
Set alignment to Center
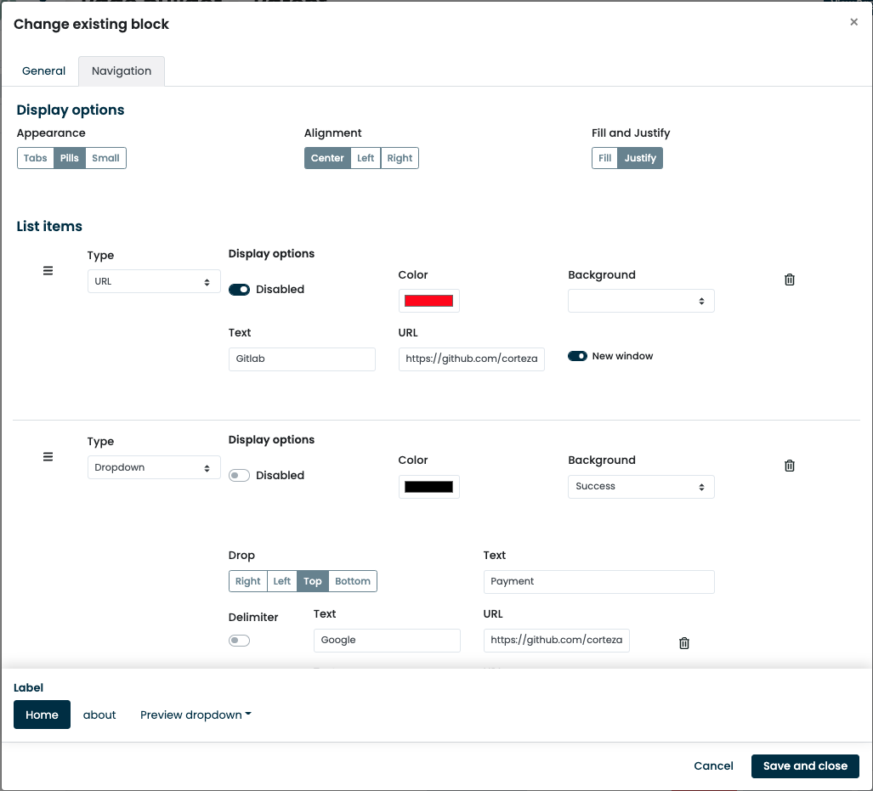[327, 158]
